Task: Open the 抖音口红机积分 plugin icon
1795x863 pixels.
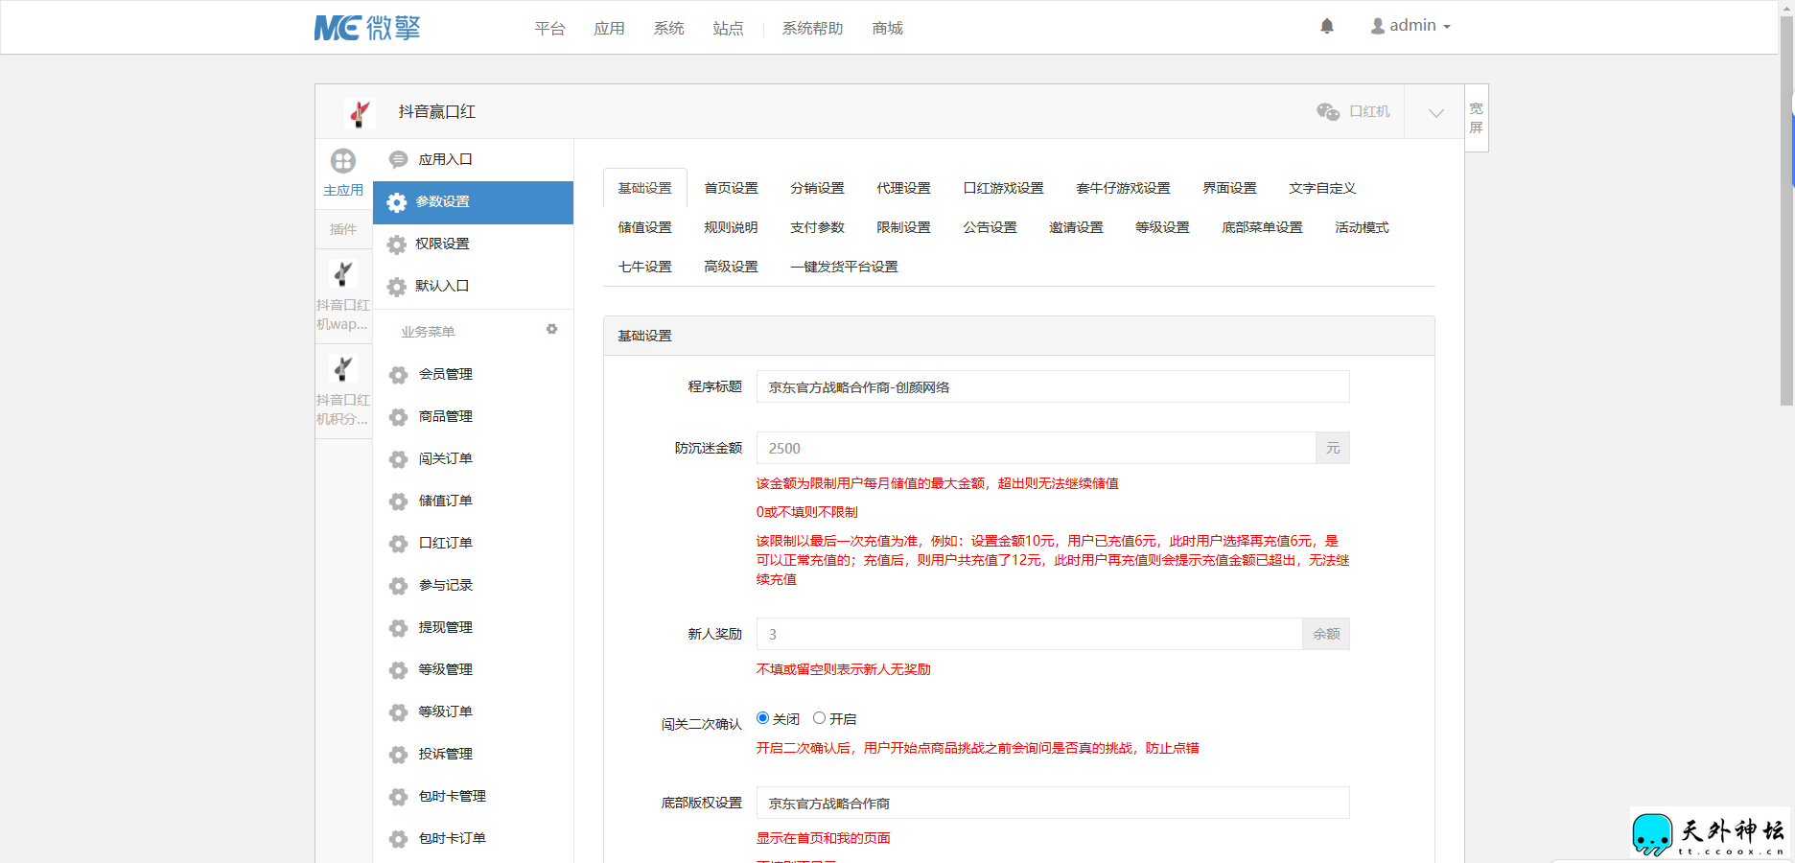Action: tap(343, 369)
